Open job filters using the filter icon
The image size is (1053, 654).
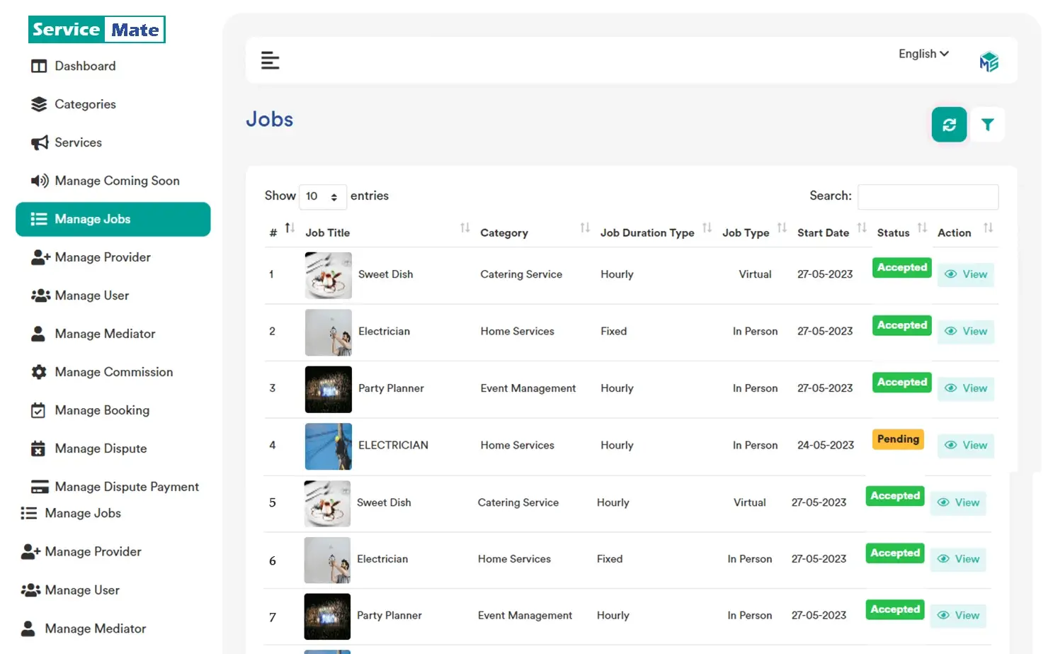(988, 124)
